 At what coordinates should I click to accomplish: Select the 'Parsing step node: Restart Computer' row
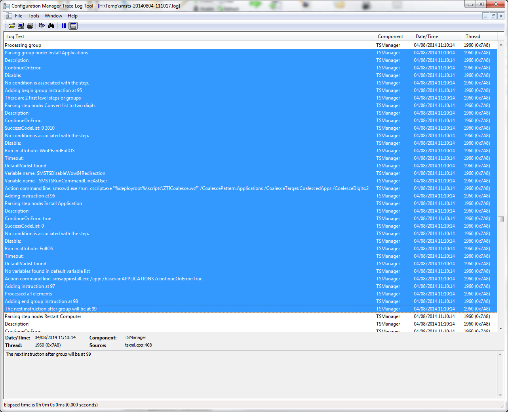click(x=43, y=316)
